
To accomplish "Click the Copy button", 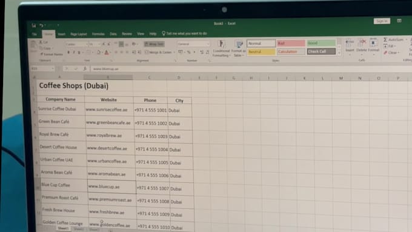I will click(45, 48).
